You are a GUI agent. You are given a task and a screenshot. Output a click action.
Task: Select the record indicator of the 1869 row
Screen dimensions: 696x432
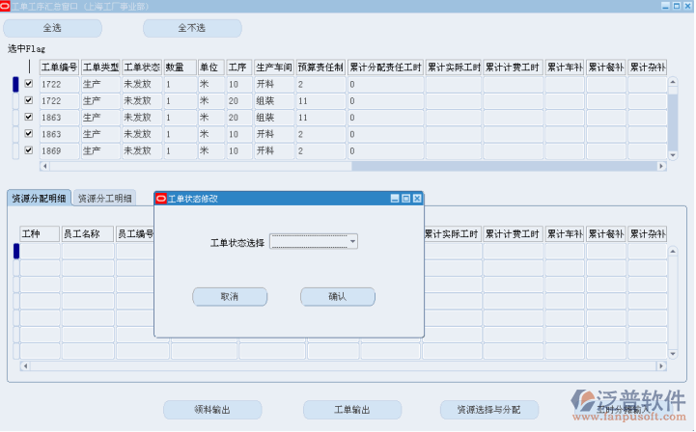point(16,150)
